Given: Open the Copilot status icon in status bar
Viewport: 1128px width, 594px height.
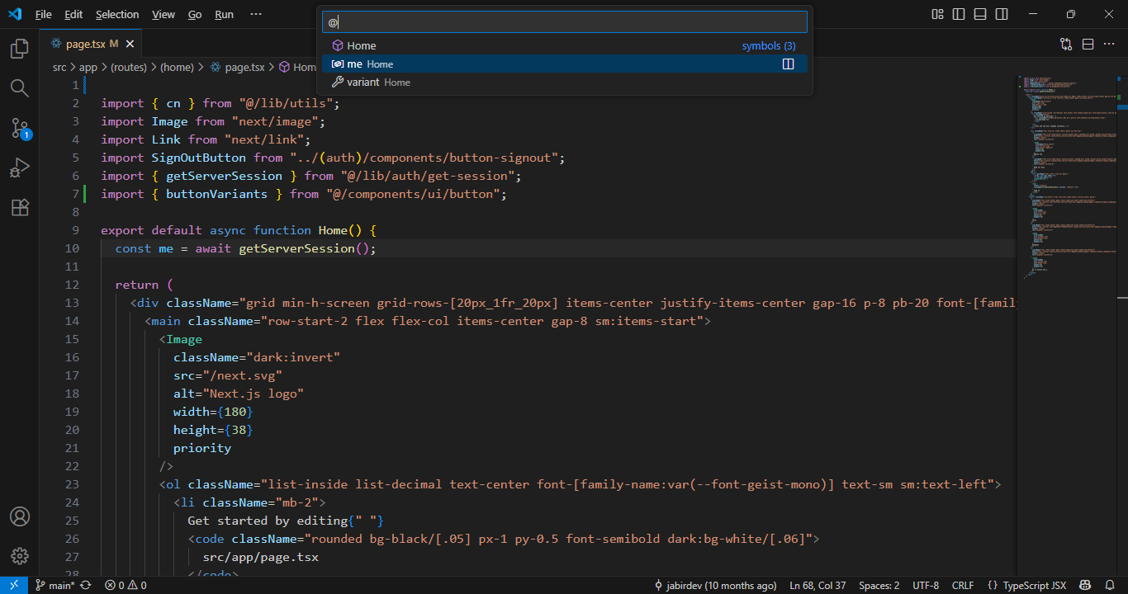Looking at the screenshot, I should (1086, 585).
